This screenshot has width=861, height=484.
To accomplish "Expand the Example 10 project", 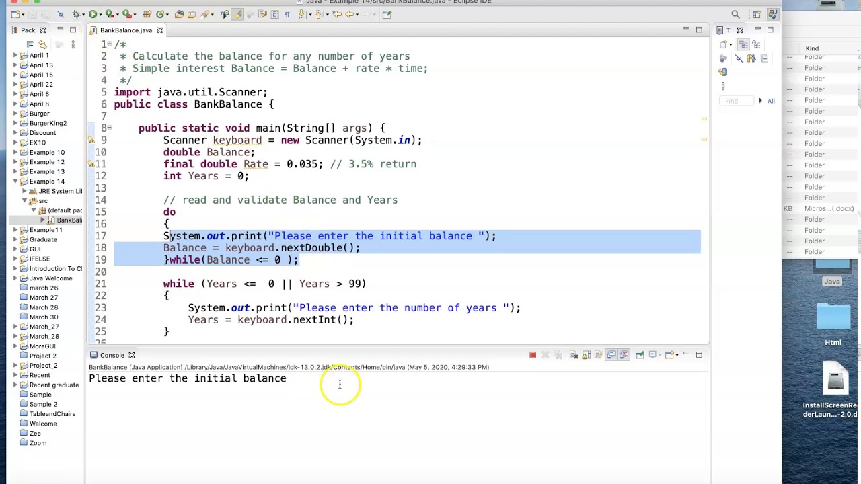I will (15, 153).
